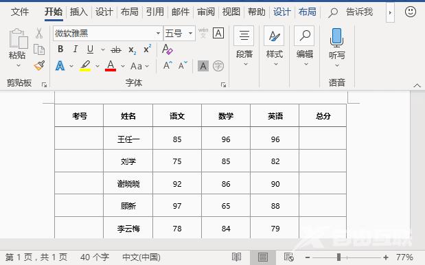Image resolution: width=425 pixels, height=265 pixels.
Task: Switch to the 邮件 Mailings tab
Action: click(181, 12)
